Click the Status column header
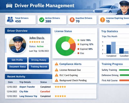Image resolution: width=129 pixels, height=103 pixels. tap(44, 82)
